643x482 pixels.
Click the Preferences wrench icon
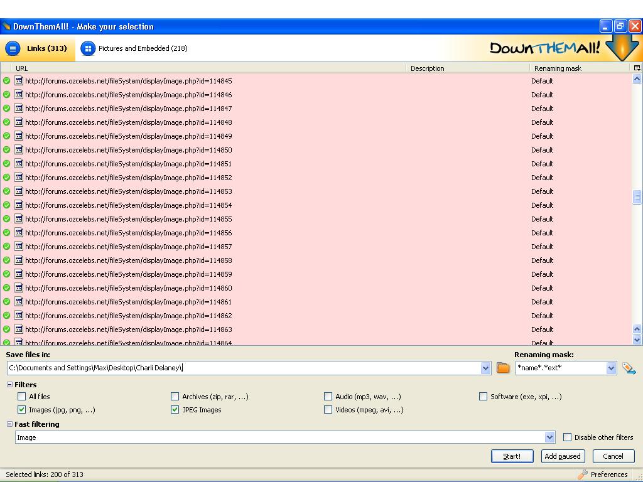pos(583,474)
